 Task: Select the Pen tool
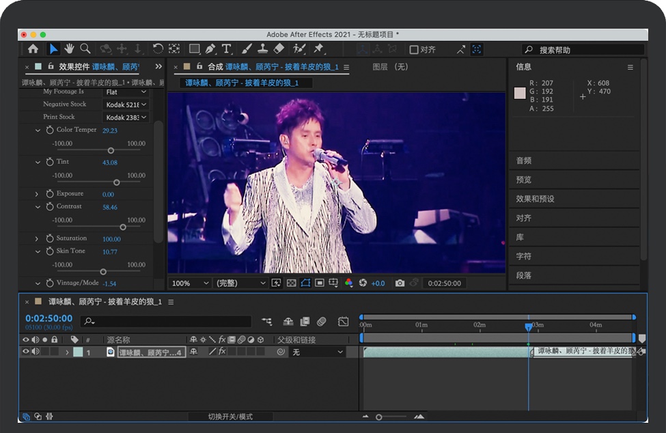pyautogui.click(x=210, y=48)
